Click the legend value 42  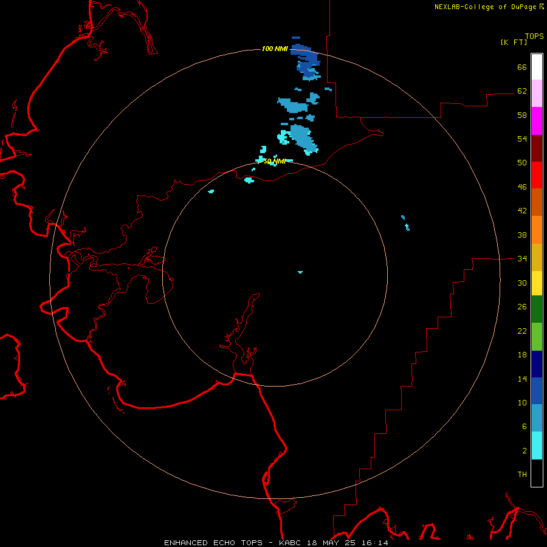(522, 211)
